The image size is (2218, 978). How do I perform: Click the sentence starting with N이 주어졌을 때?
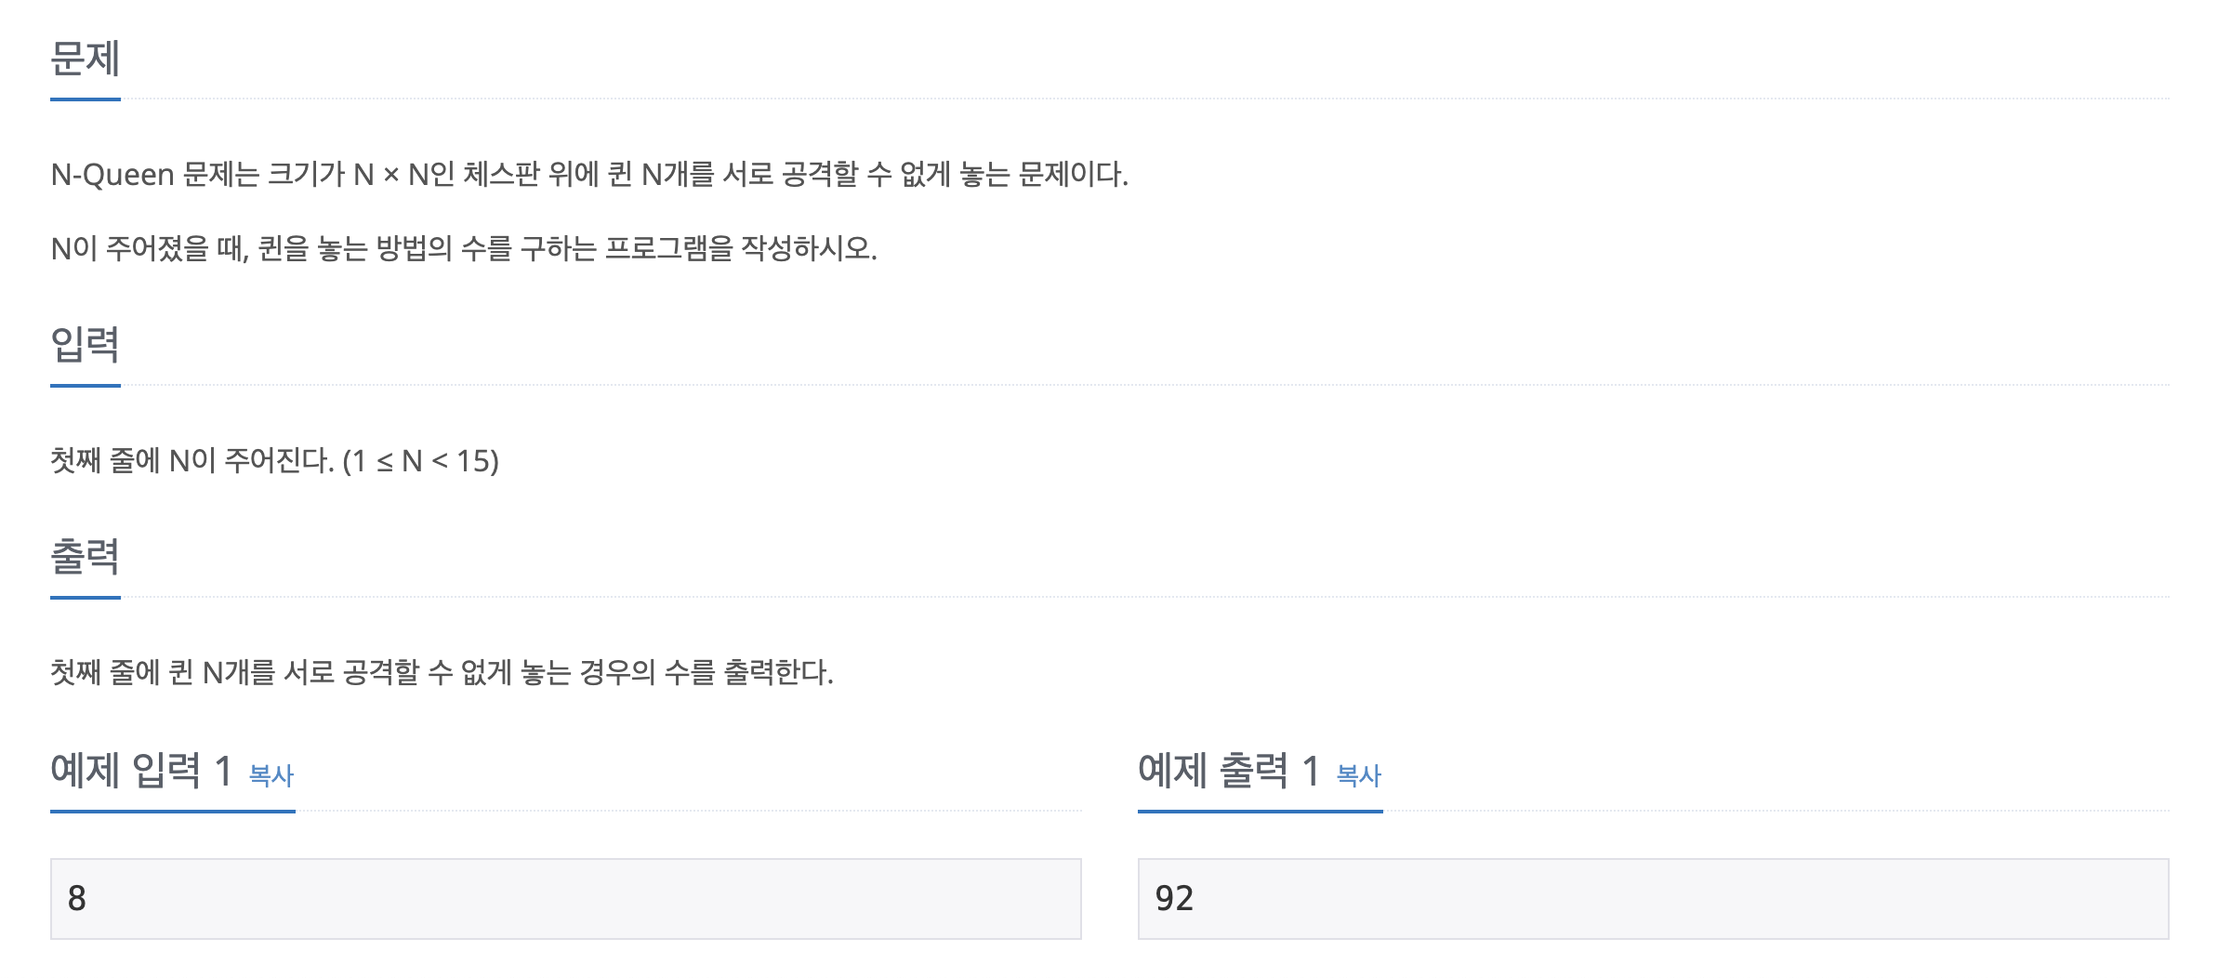pyautogui.click(x=463, y=249)
